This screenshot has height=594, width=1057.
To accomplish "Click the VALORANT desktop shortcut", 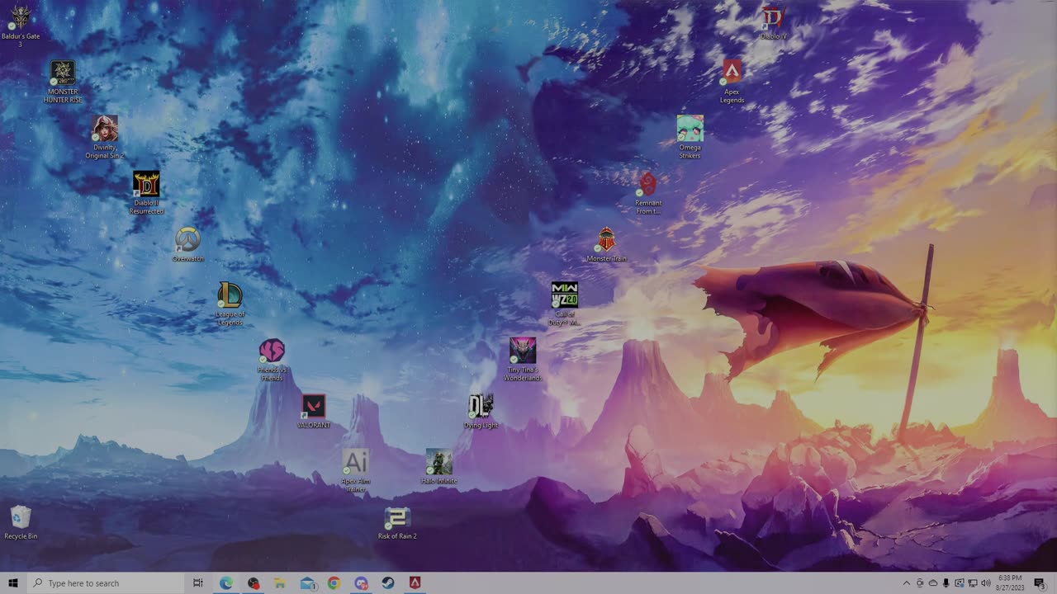I will pos(313,412).
